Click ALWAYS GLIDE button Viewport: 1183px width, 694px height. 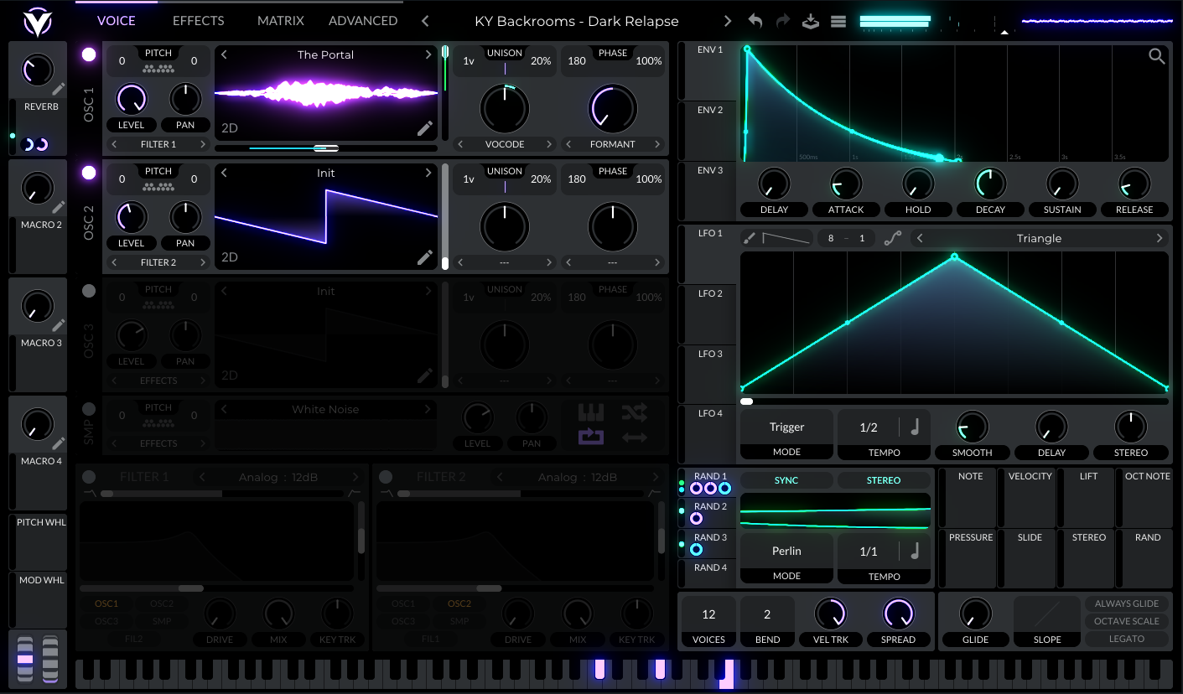pos(1127,603)
